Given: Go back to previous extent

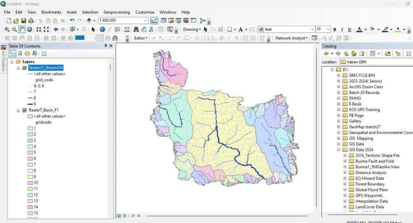Looking at the screenshot, I should 55,29.
